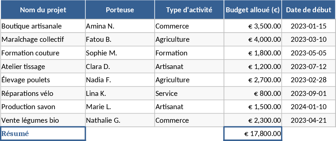Select the € 800.00 budget cell
This screenshot has height=141, width=336.
252,94
